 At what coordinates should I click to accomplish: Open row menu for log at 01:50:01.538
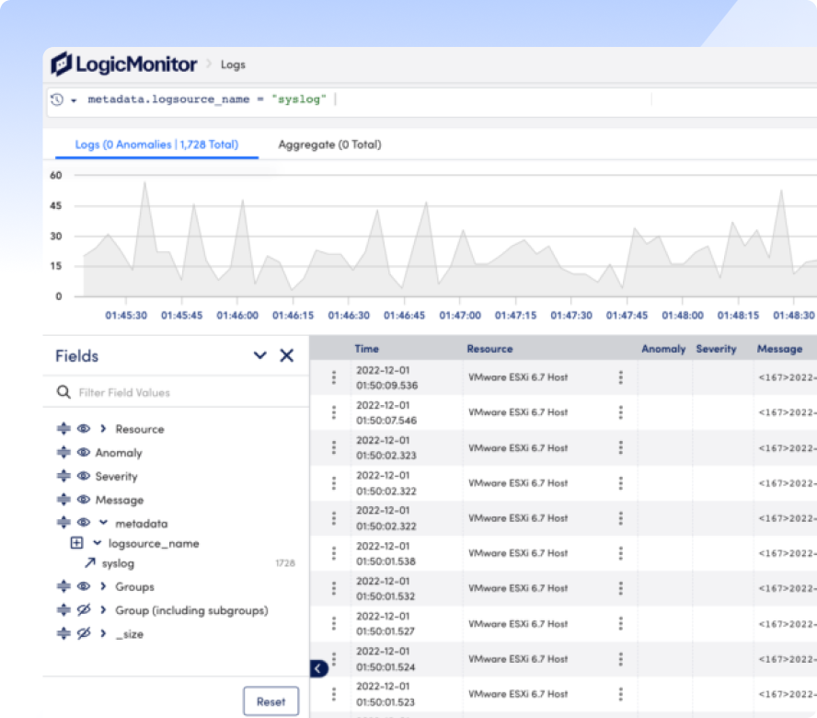tap(334, 553)
